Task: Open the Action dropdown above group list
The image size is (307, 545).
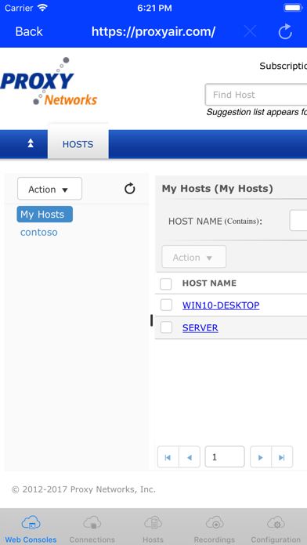Action: (x=49, y=189)
